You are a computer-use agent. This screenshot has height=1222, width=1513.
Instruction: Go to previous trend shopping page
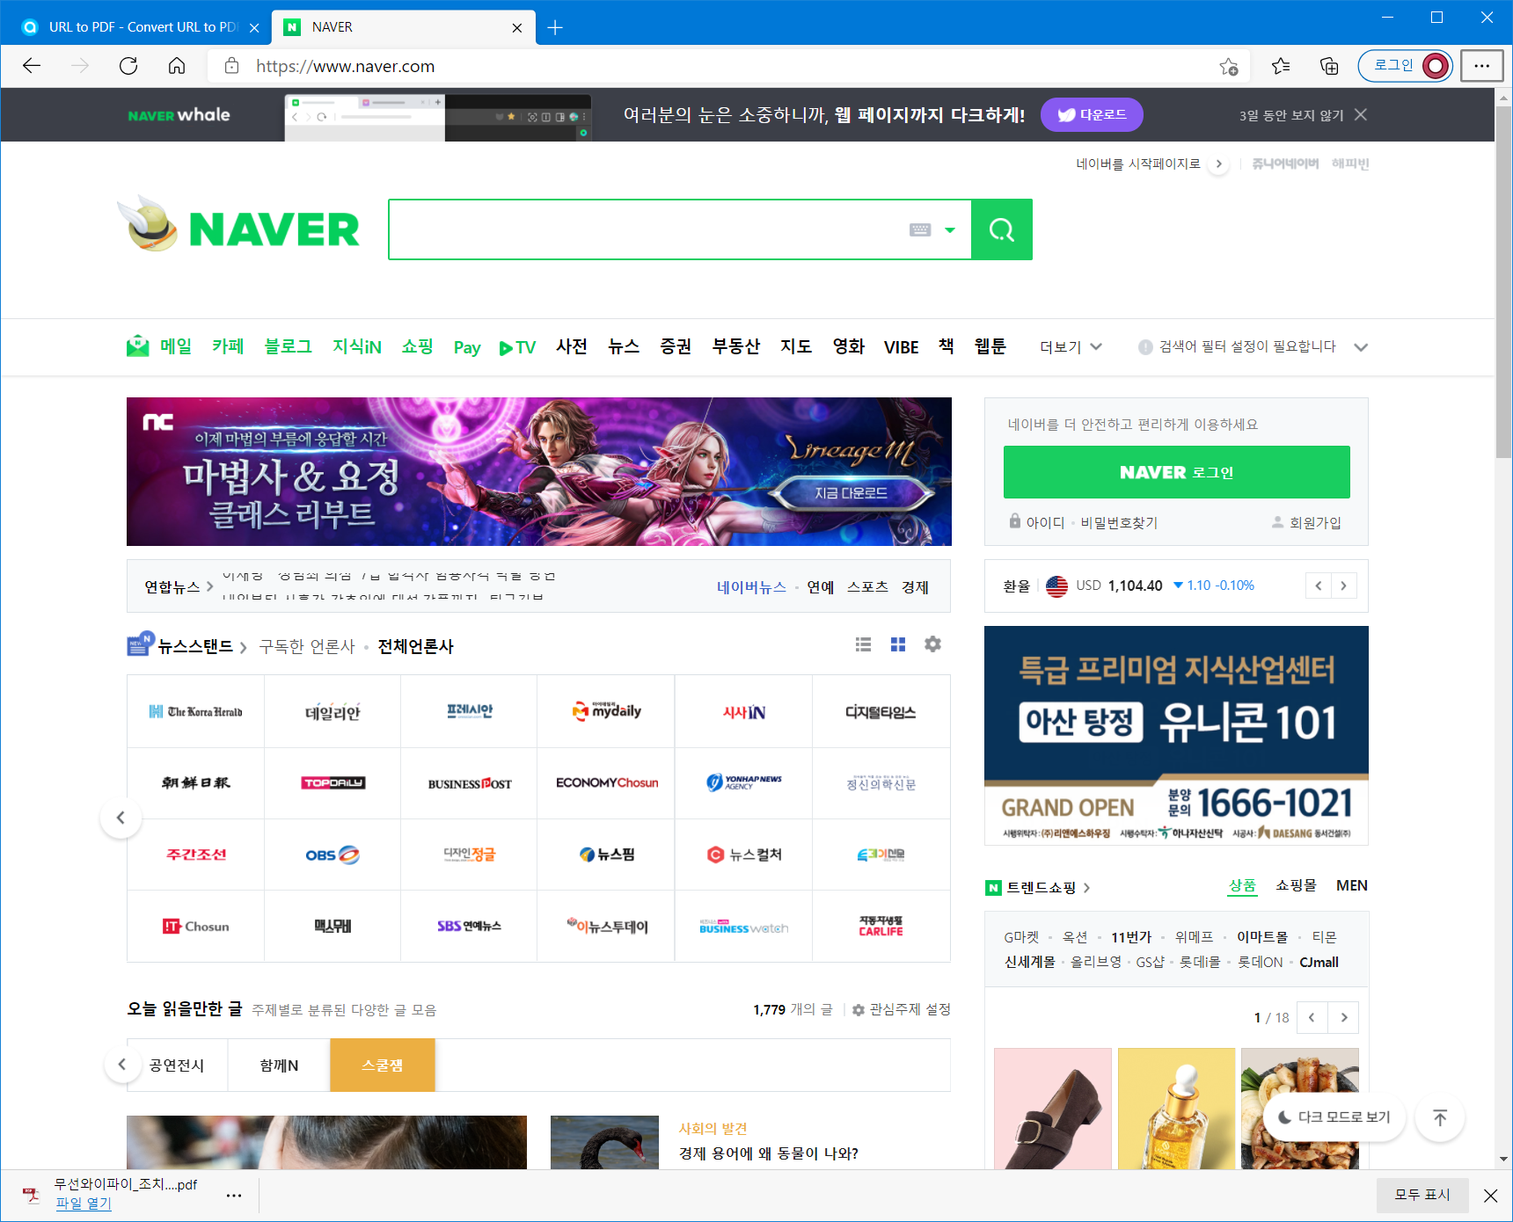pyautogui.click(x=1312, y=1017)
